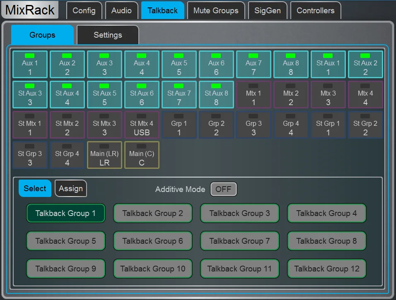The width and height of the screenshot is (396, 300).
Task: Assign Mtx 3 to the talkback group
Action: [328, 95]
